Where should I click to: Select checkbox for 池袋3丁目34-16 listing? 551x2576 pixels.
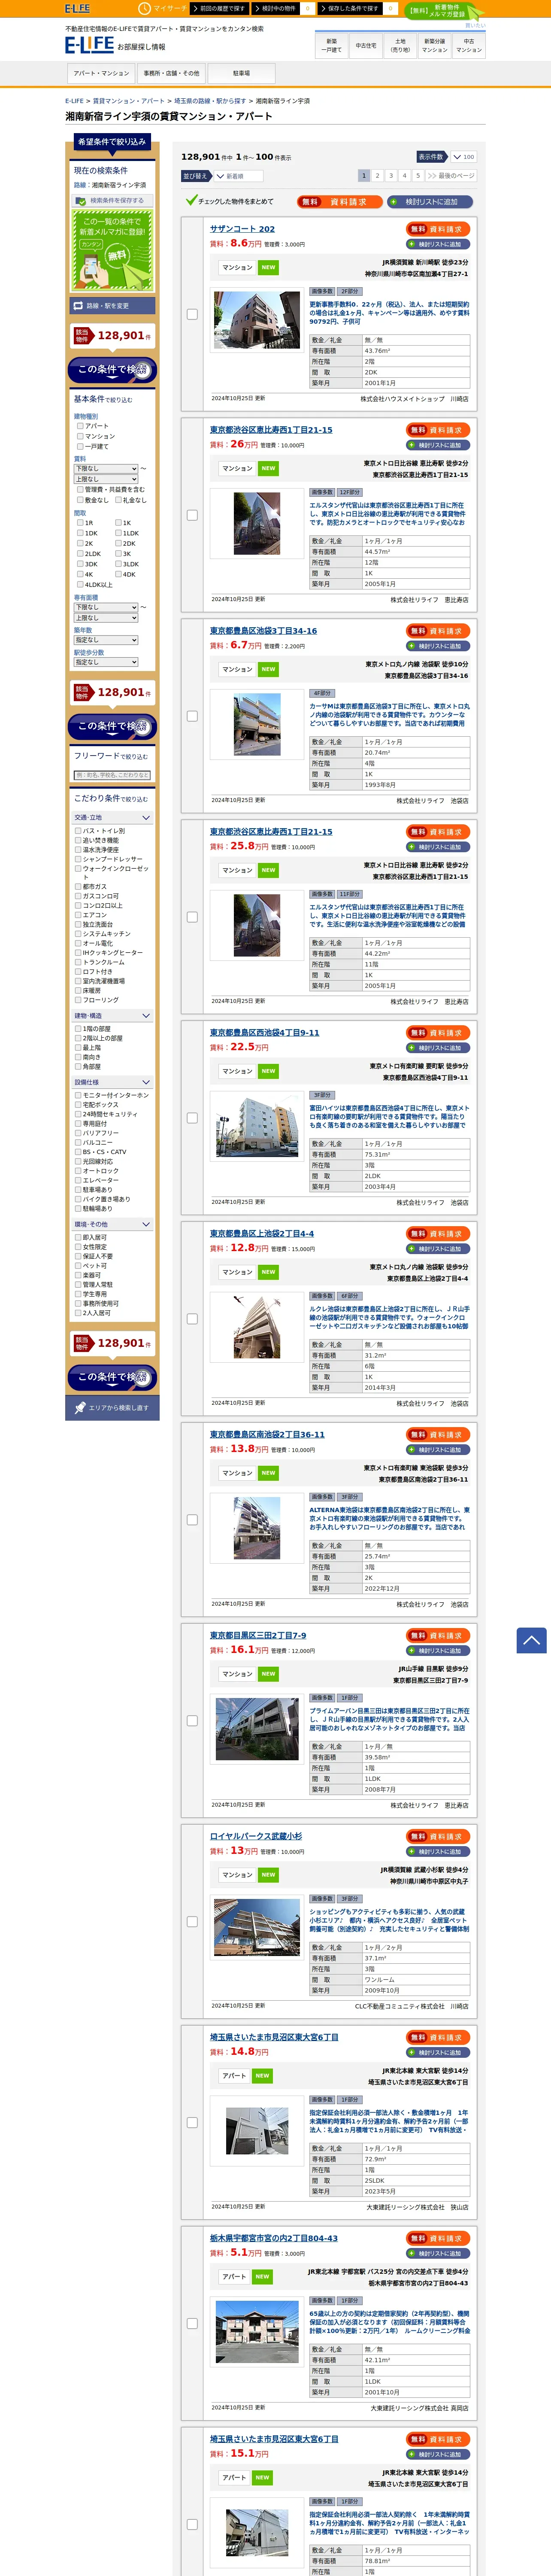[192, 716]
